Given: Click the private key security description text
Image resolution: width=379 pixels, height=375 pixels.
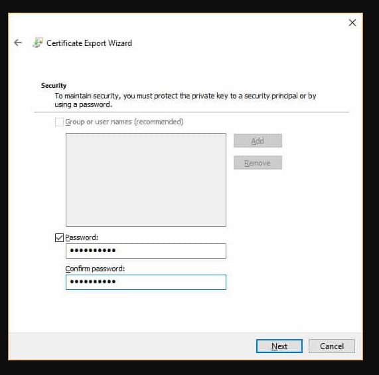Looking at the screenshot, I should [x=185, y=100].
